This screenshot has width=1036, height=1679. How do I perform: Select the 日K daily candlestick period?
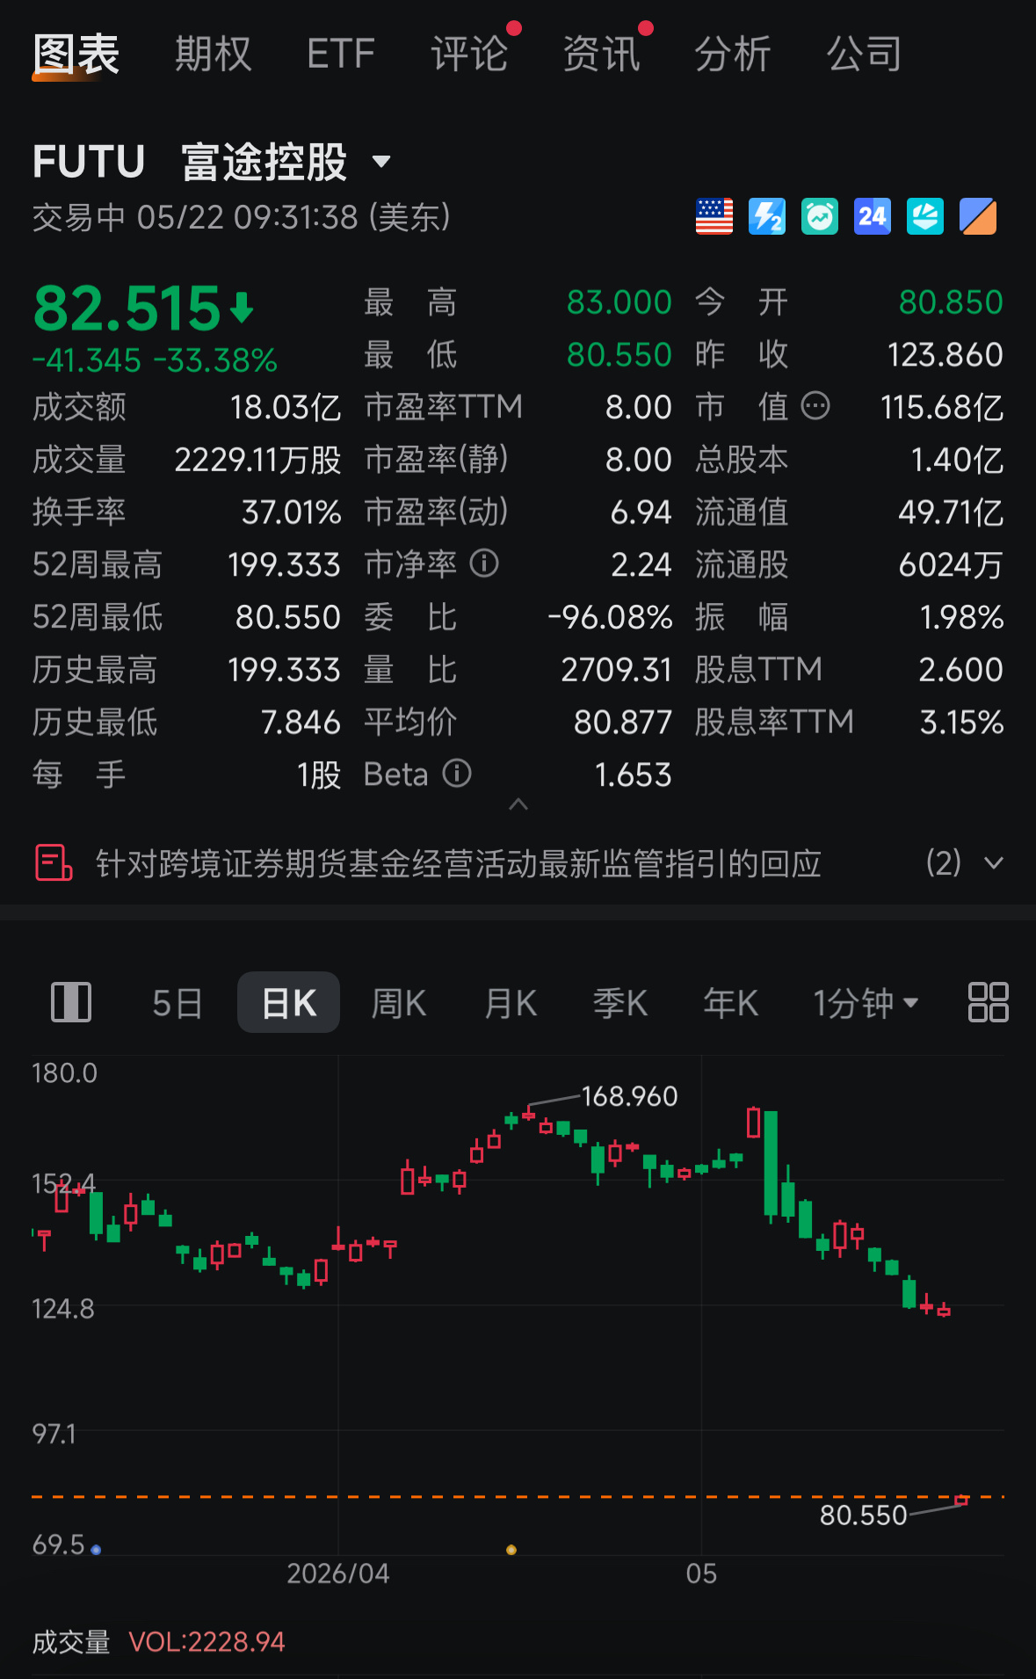coord(289,1002)
